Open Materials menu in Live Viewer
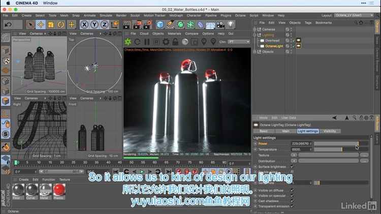The height and width of the screenshot is (214, 381). [174, 34]
